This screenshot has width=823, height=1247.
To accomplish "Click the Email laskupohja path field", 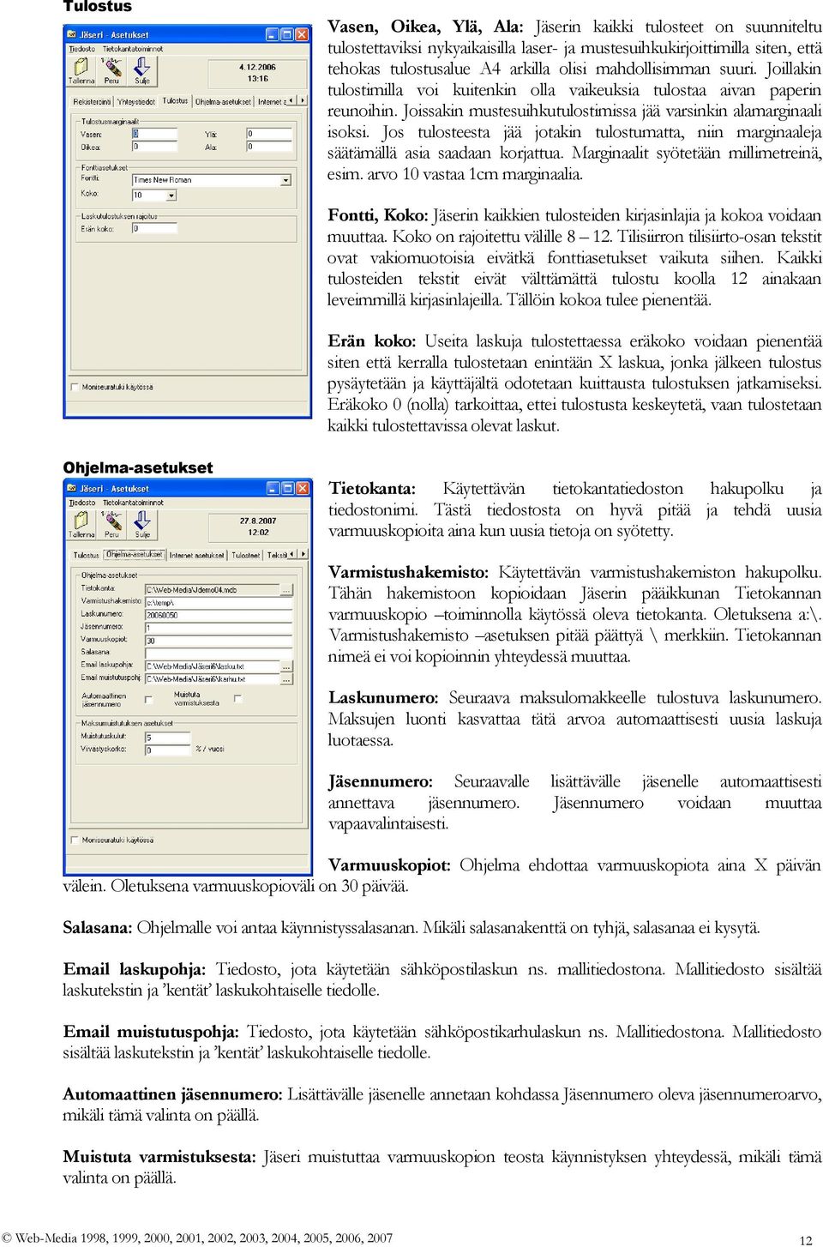I will [x=212, y=666].
